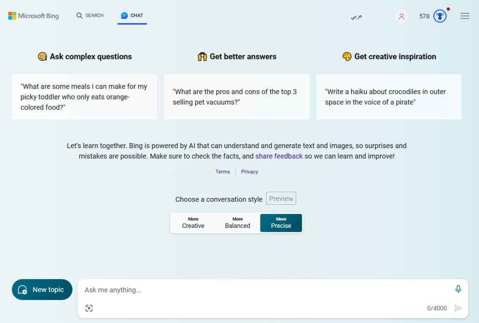The width and height of the screenshot is (479, 323).
Task: Start a New topic
Action: click(42, 289)
